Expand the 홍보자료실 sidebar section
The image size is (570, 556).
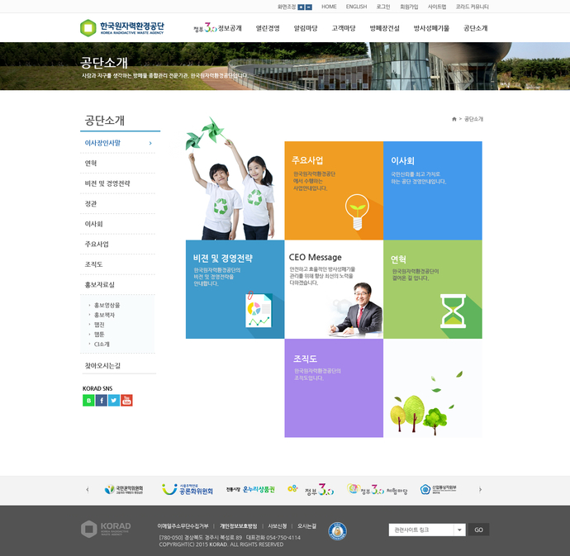pyautogui.click(x=100, y=284)
